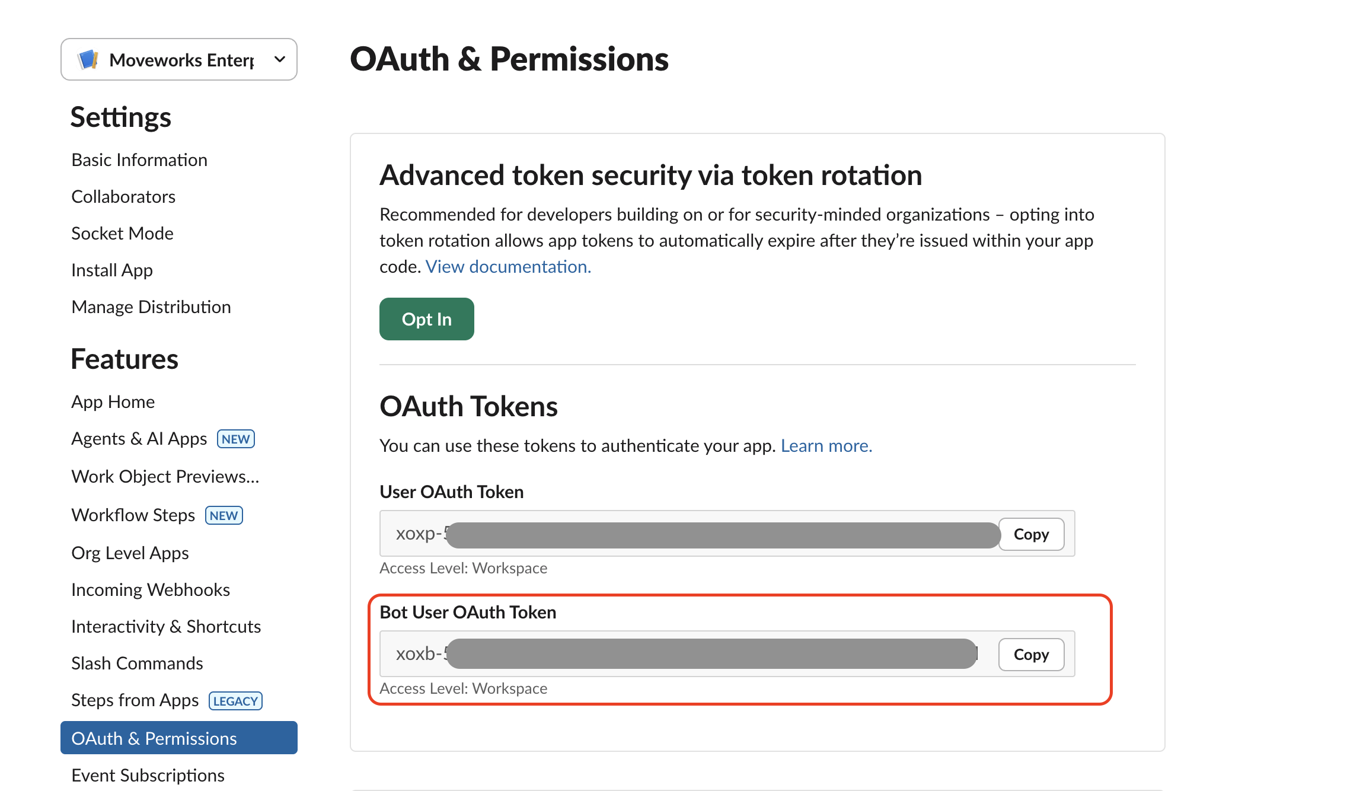Open Event Subscriptions page

[x=148, y=776]
